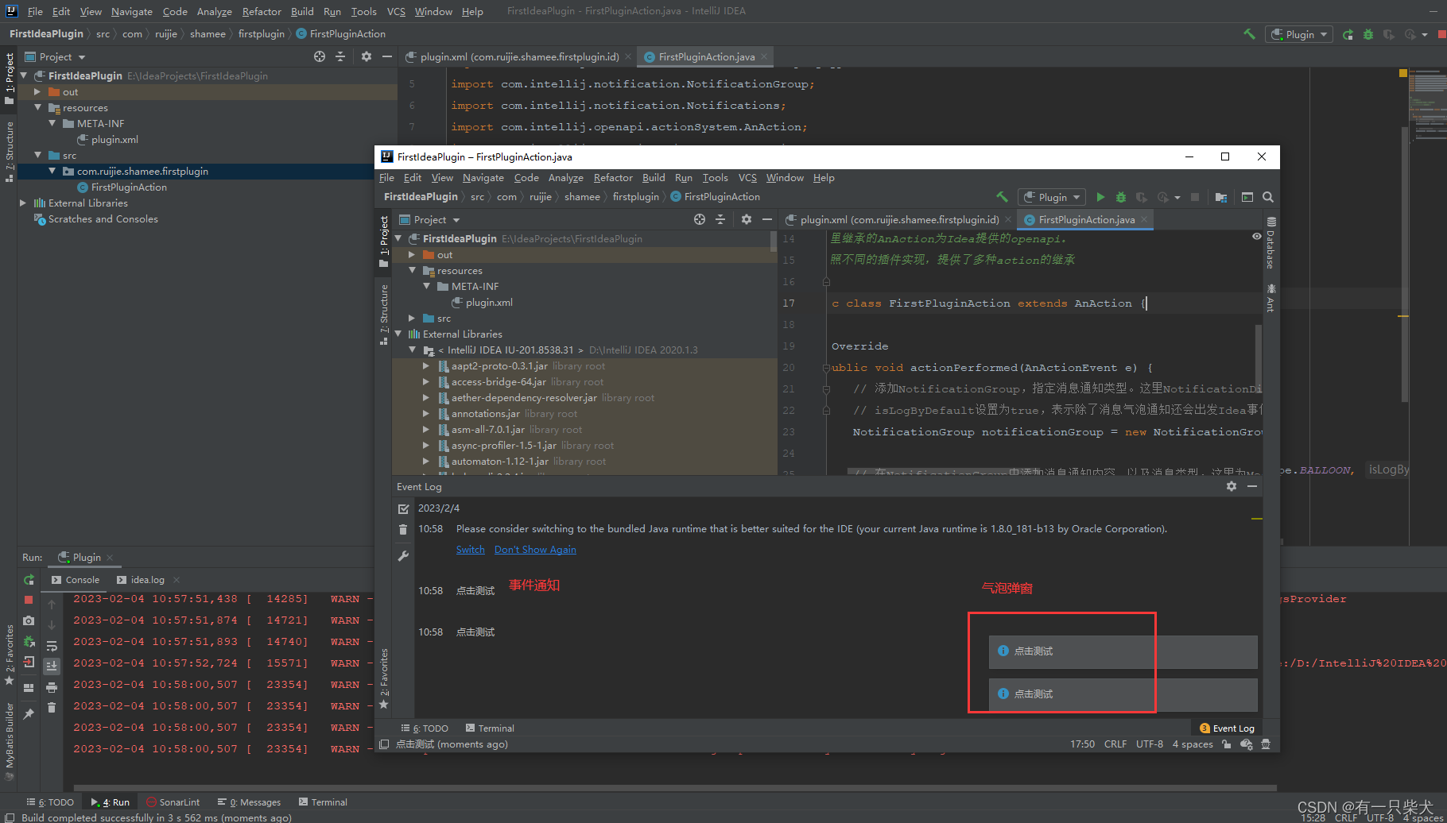1447x823 pixels.
Task: Open Terminal tab in front window bottom bar
Action: (x=490, y=728)
